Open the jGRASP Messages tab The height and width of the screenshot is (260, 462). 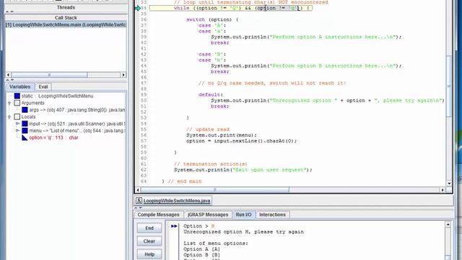click(x=208, y=214)
